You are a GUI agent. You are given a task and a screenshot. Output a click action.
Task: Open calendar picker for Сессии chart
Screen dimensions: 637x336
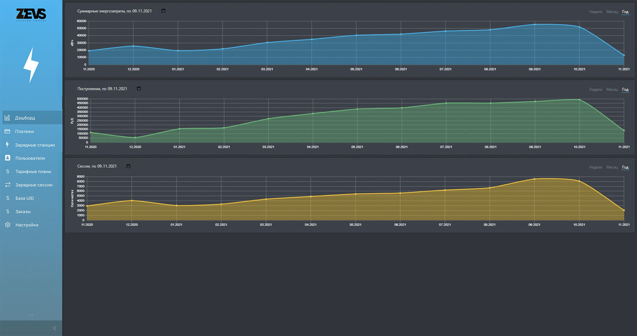pos(128,166)
